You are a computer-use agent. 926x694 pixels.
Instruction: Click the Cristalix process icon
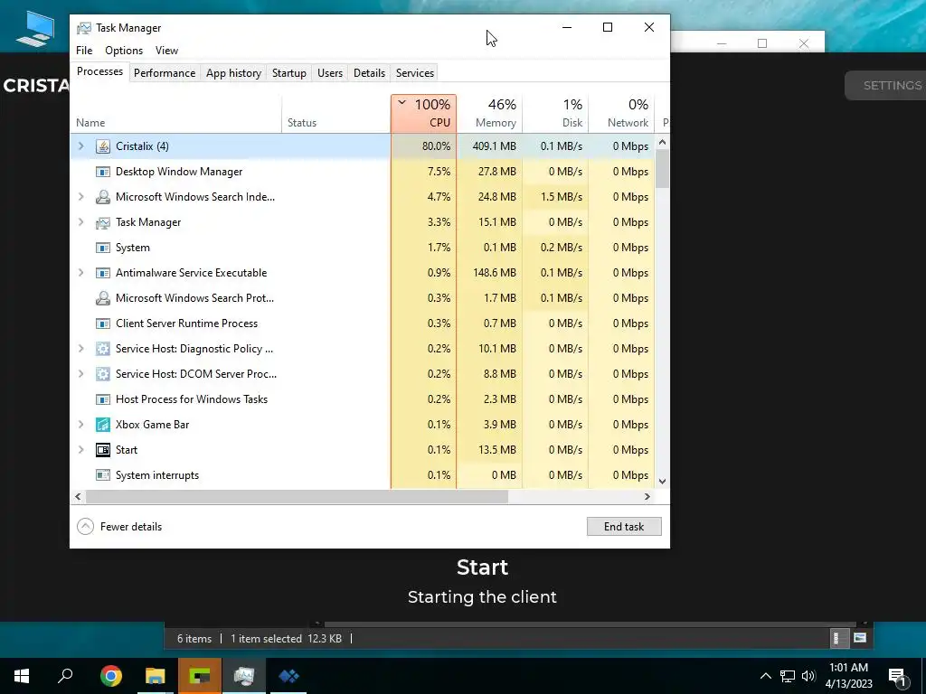tap(103, 146)
